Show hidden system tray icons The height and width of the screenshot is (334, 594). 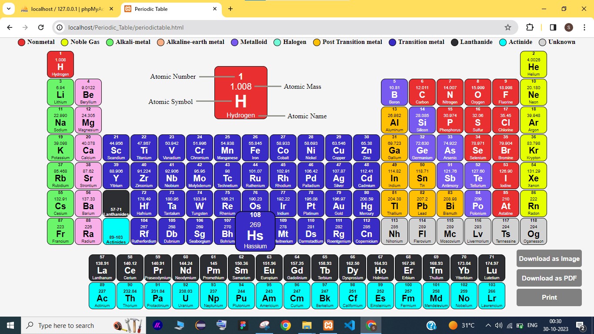tap(488, 325)
